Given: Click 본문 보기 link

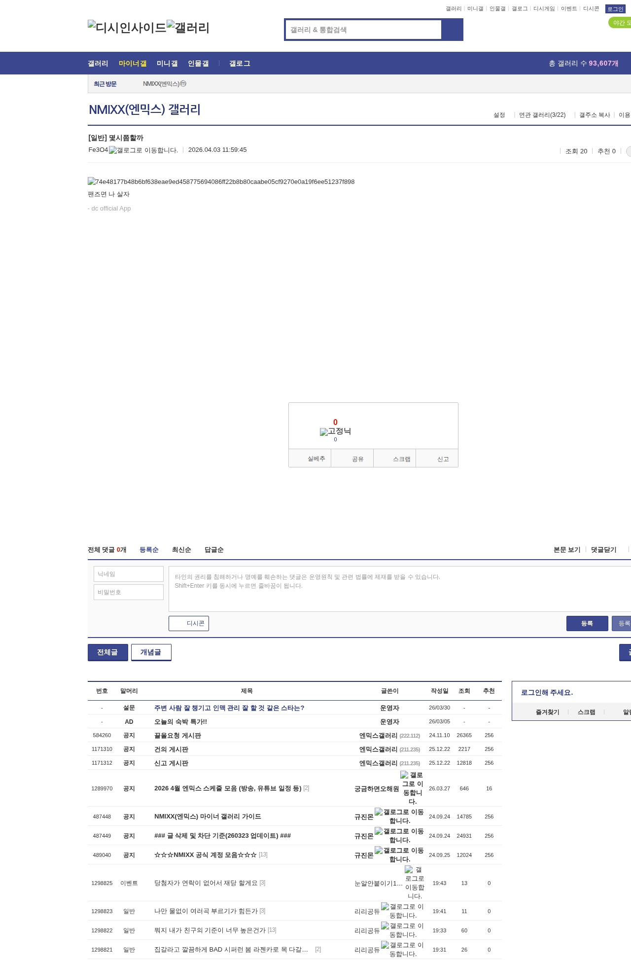Looking at the screenshot, I should [567, 550].
